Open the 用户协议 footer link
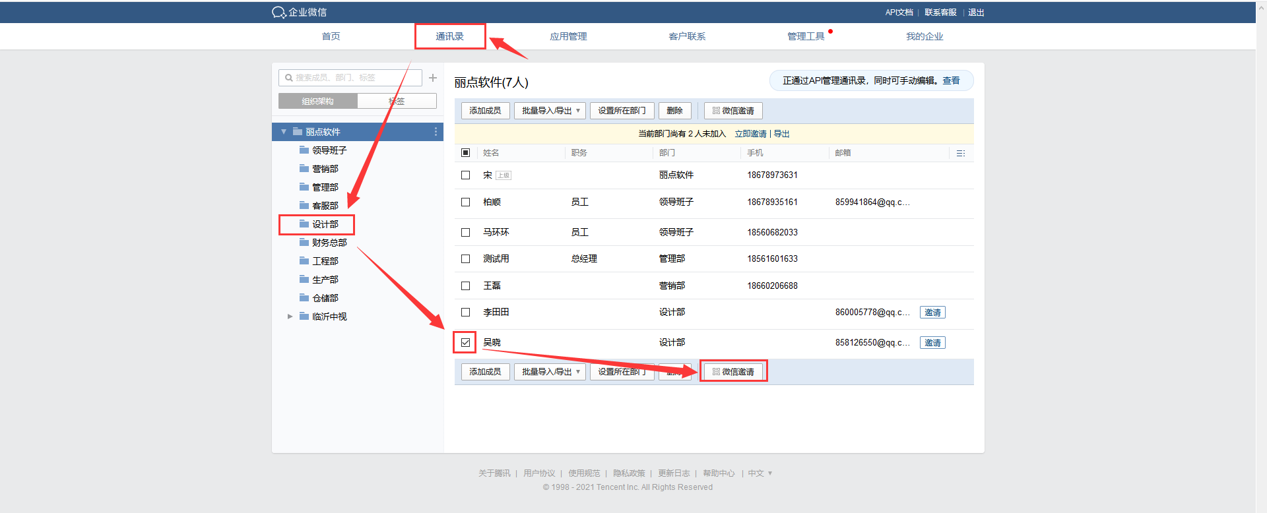 tap(539, 473)
